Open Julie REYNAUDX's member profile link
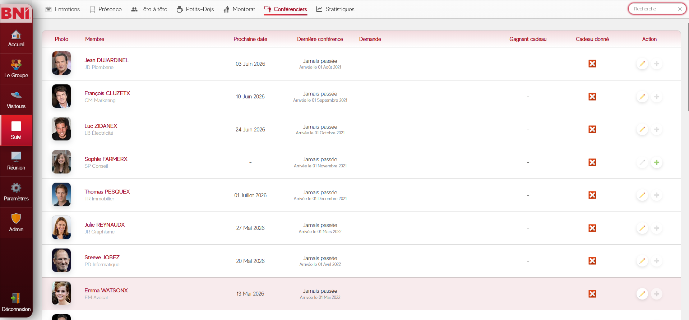The height and width of the screenshot is (320, 689). [x=105, y=225]
